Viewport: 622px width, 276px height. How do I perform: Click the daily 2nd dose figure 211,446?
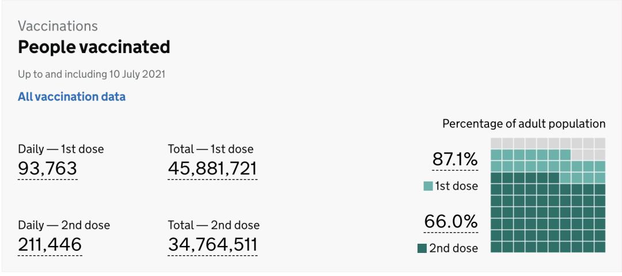coord(50,244)
